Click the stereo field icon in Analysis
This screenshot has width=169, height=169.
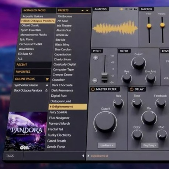(131, 9)
